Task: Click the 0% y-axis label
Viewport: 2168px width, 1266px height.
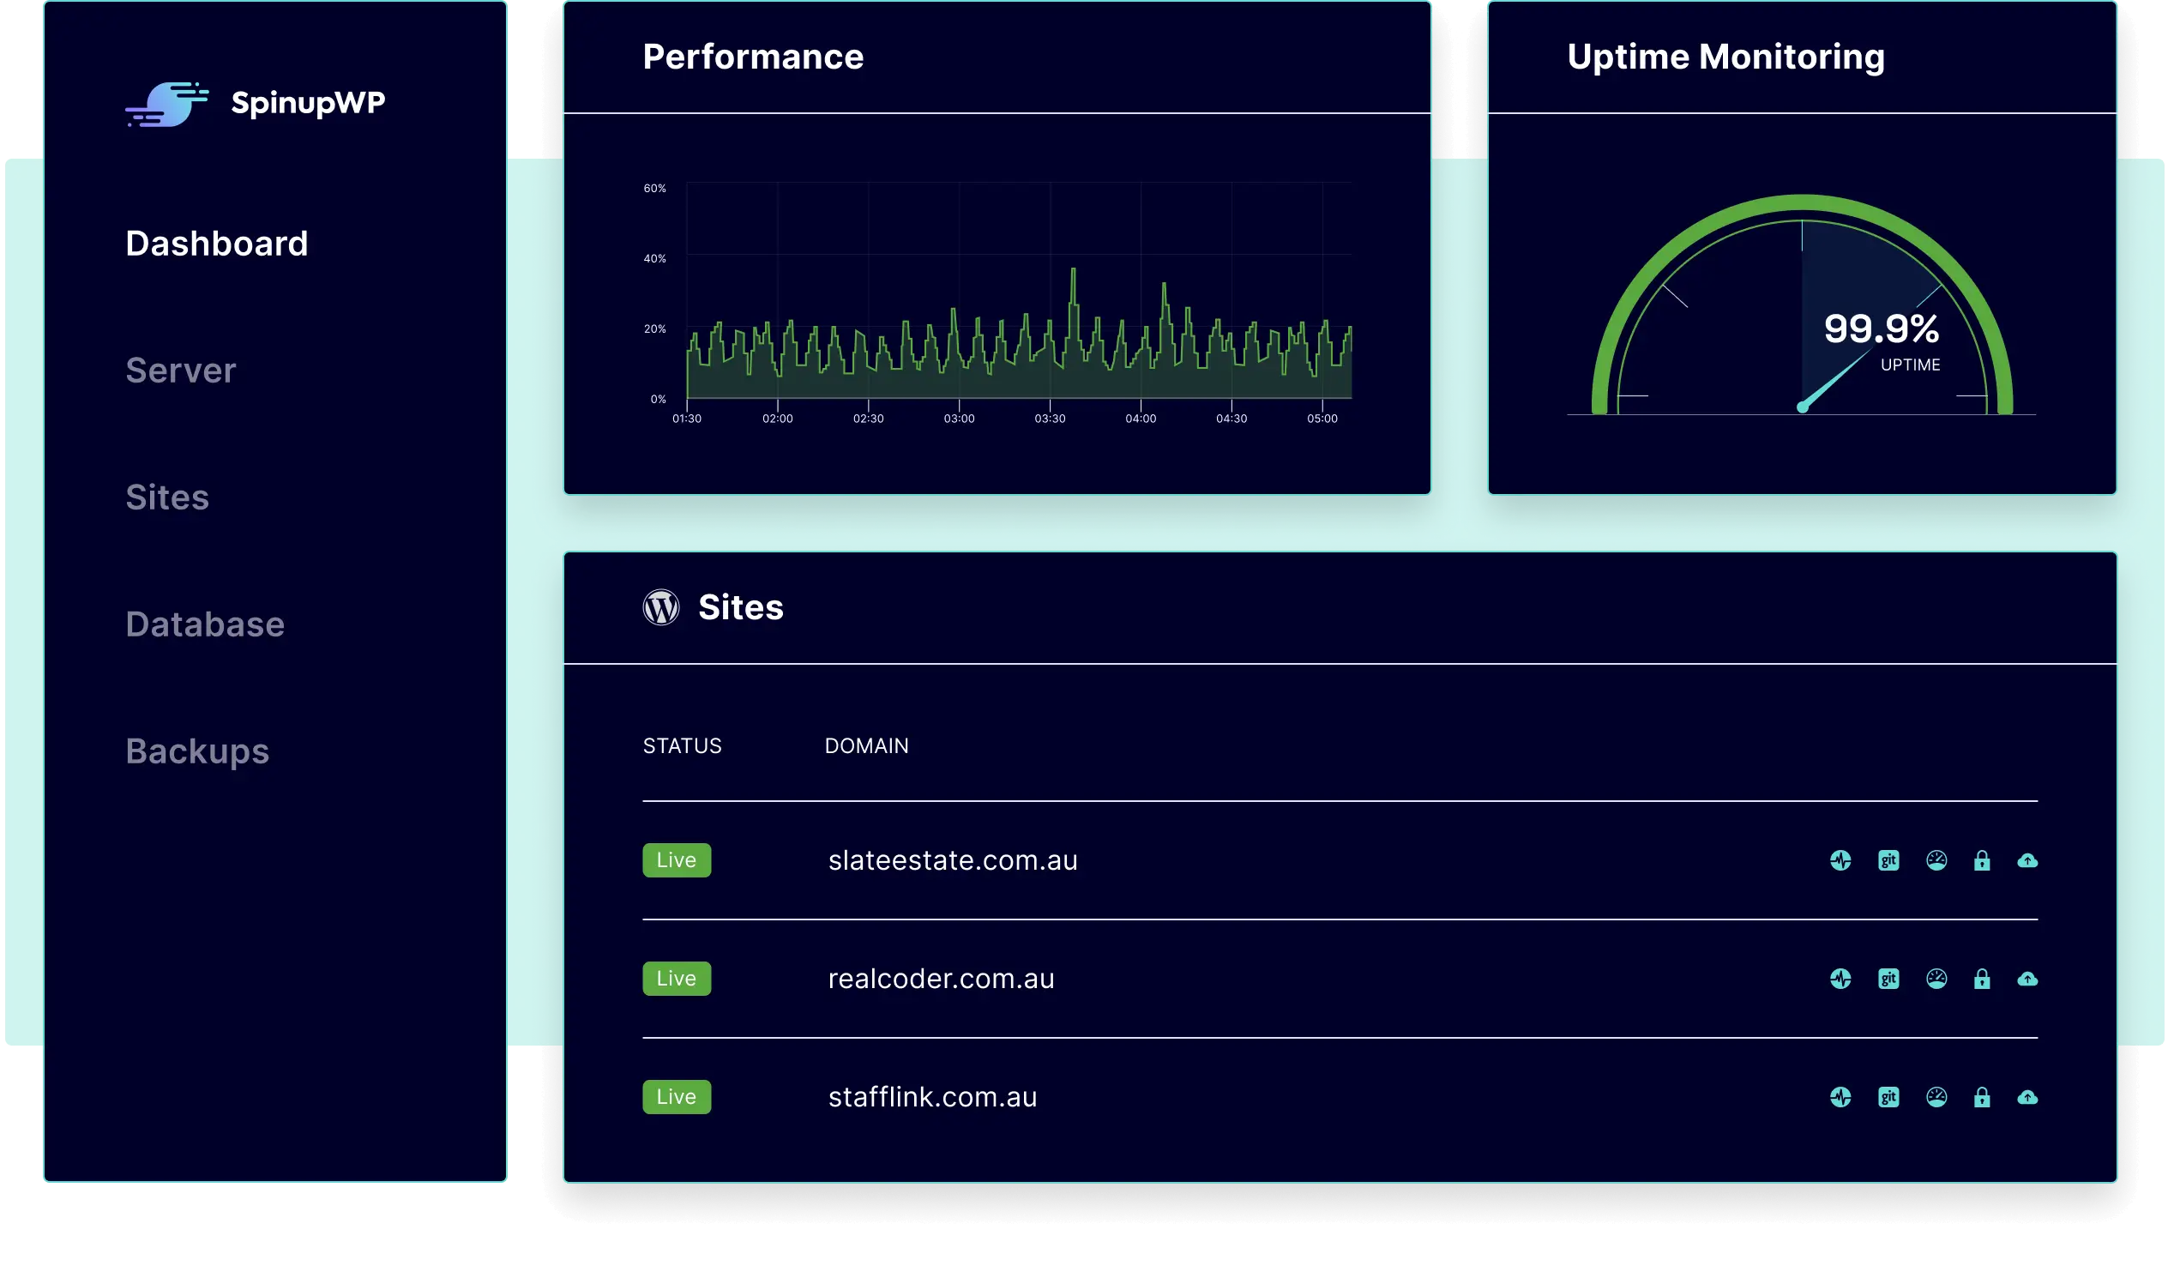Action: tap(658, 400)
